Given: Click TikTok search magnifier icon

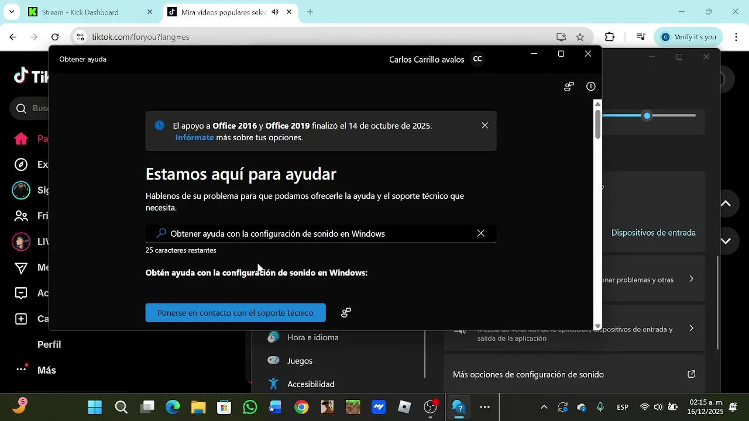Looking at the screenshot, I should (21, 108).
